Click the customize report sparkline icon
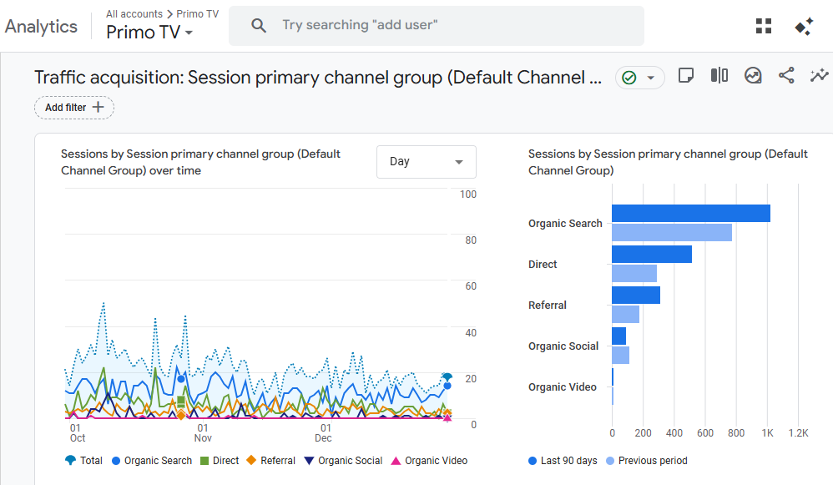833x485 pixels. [818, 76]
